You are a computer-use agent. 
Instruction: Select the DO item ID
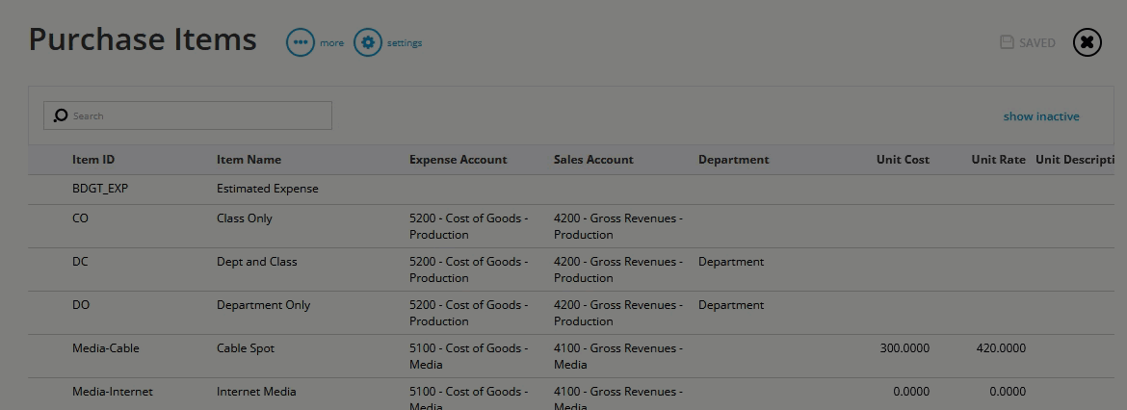81,304
